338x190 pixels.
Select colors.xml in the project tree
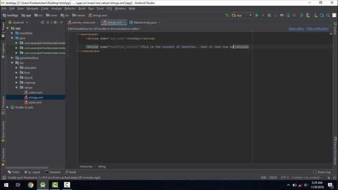click(35, 92)
